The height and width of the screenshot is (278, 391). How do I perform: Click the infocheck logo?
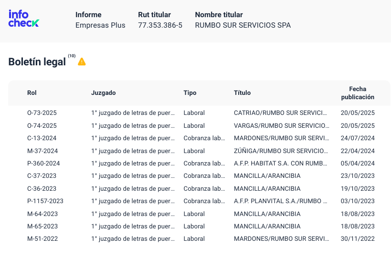[x=24, y=19]
